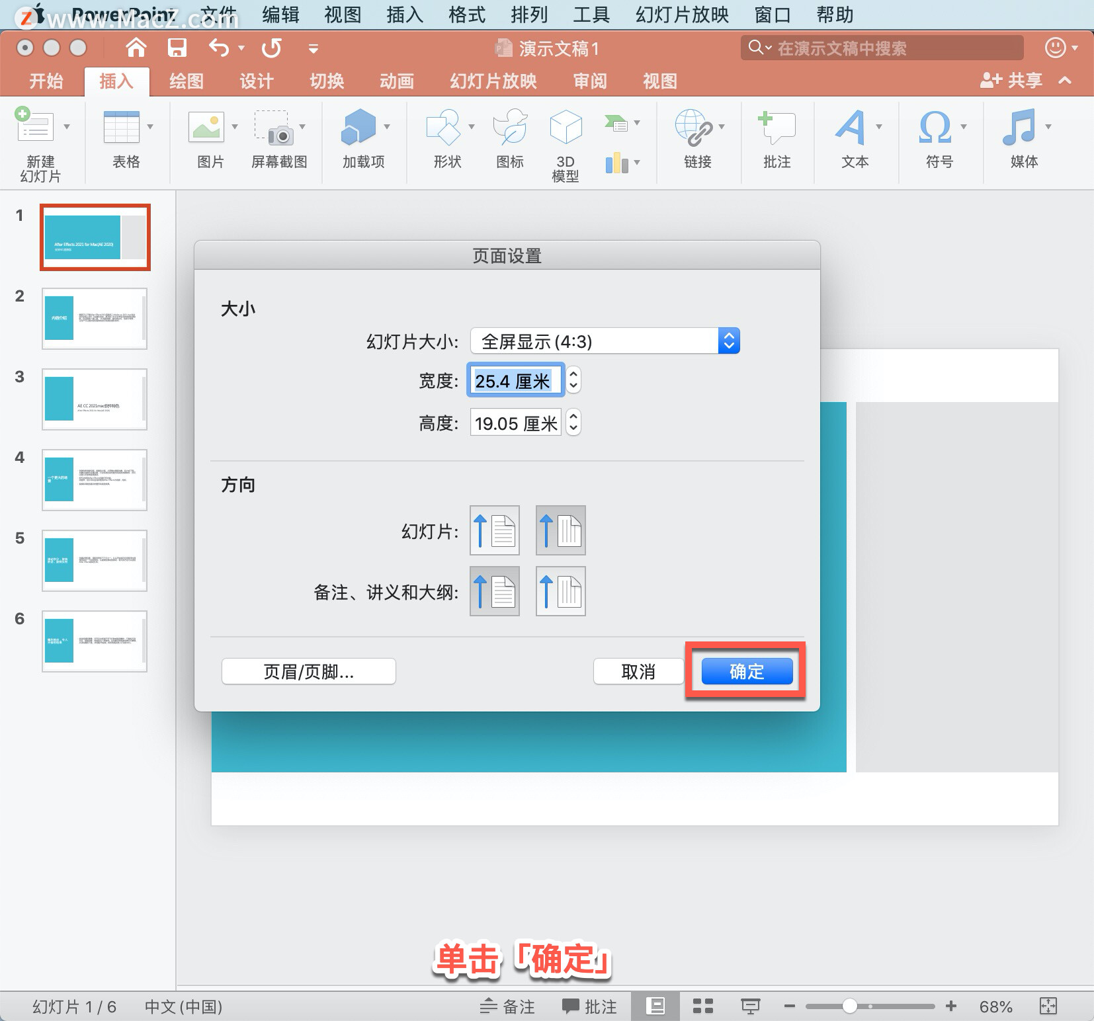Expand 新建幻灯片 layout dropdown arrow
Viewport: 1094px width, 1021px height.
click(67, 126)
